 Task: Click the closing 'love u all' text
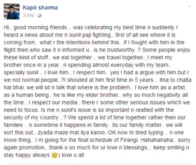click(x=73, y=155)
